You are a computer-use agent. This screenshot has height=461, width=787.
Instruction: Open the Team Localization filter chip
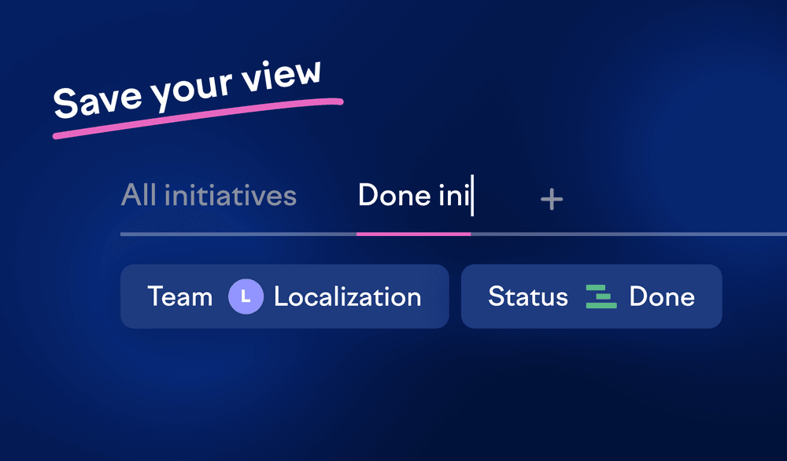(x=284, y=297)
